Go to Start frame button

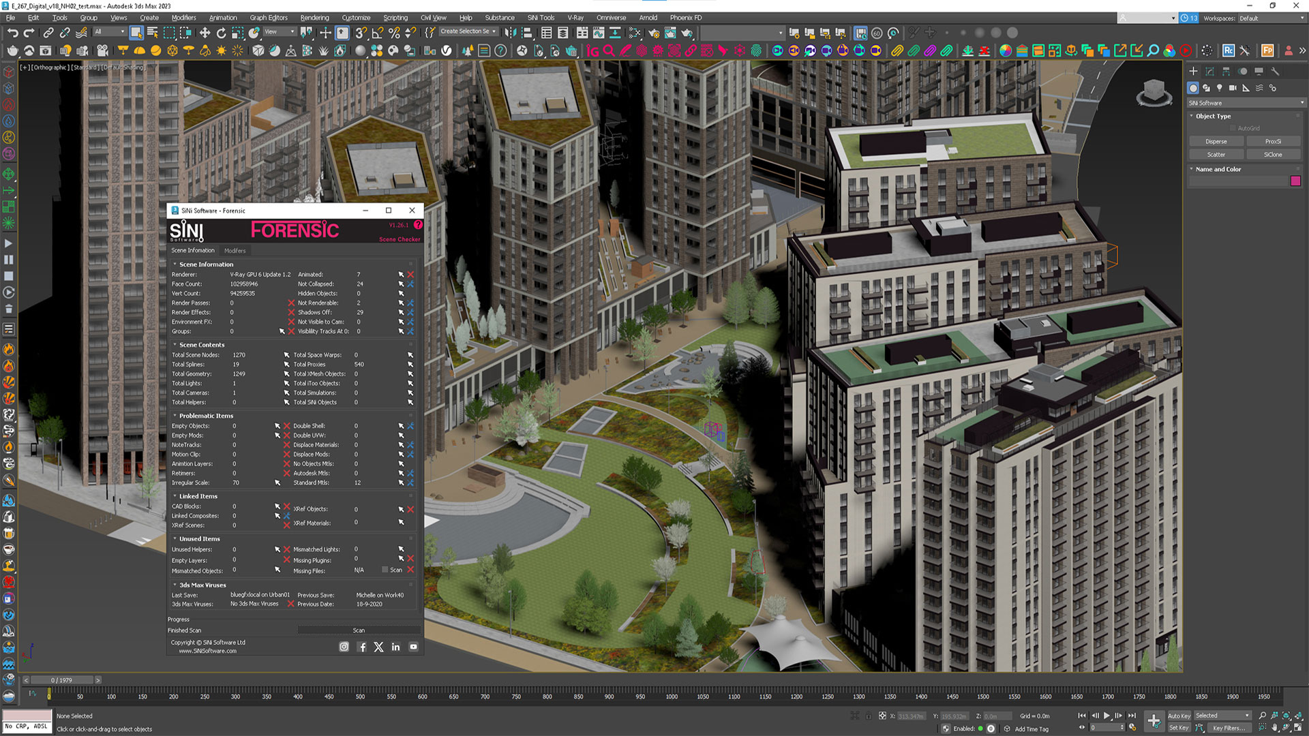pyautogui.click(x=1082, y=716)
